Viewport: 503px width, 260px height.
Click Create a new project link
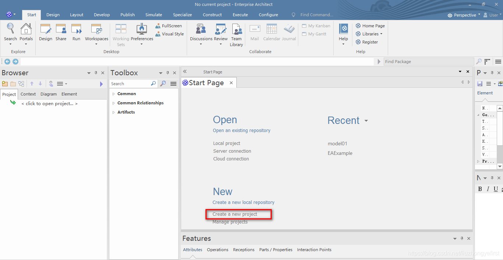pos(235,214)
